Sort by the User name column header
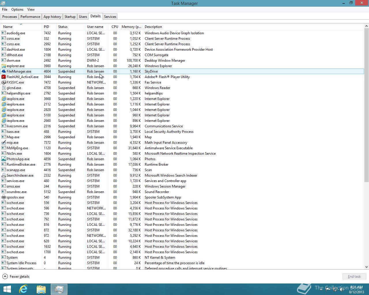This screenshot has height=295, width=369. 97,27
